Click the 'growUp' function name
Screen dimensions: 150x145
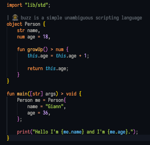[x=35, y=50]
